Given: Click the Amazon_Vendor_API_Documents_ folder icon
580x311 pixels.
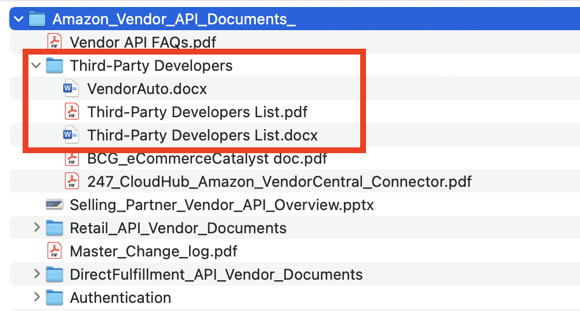Looking at the screenshot, I should tap(37, 19).
